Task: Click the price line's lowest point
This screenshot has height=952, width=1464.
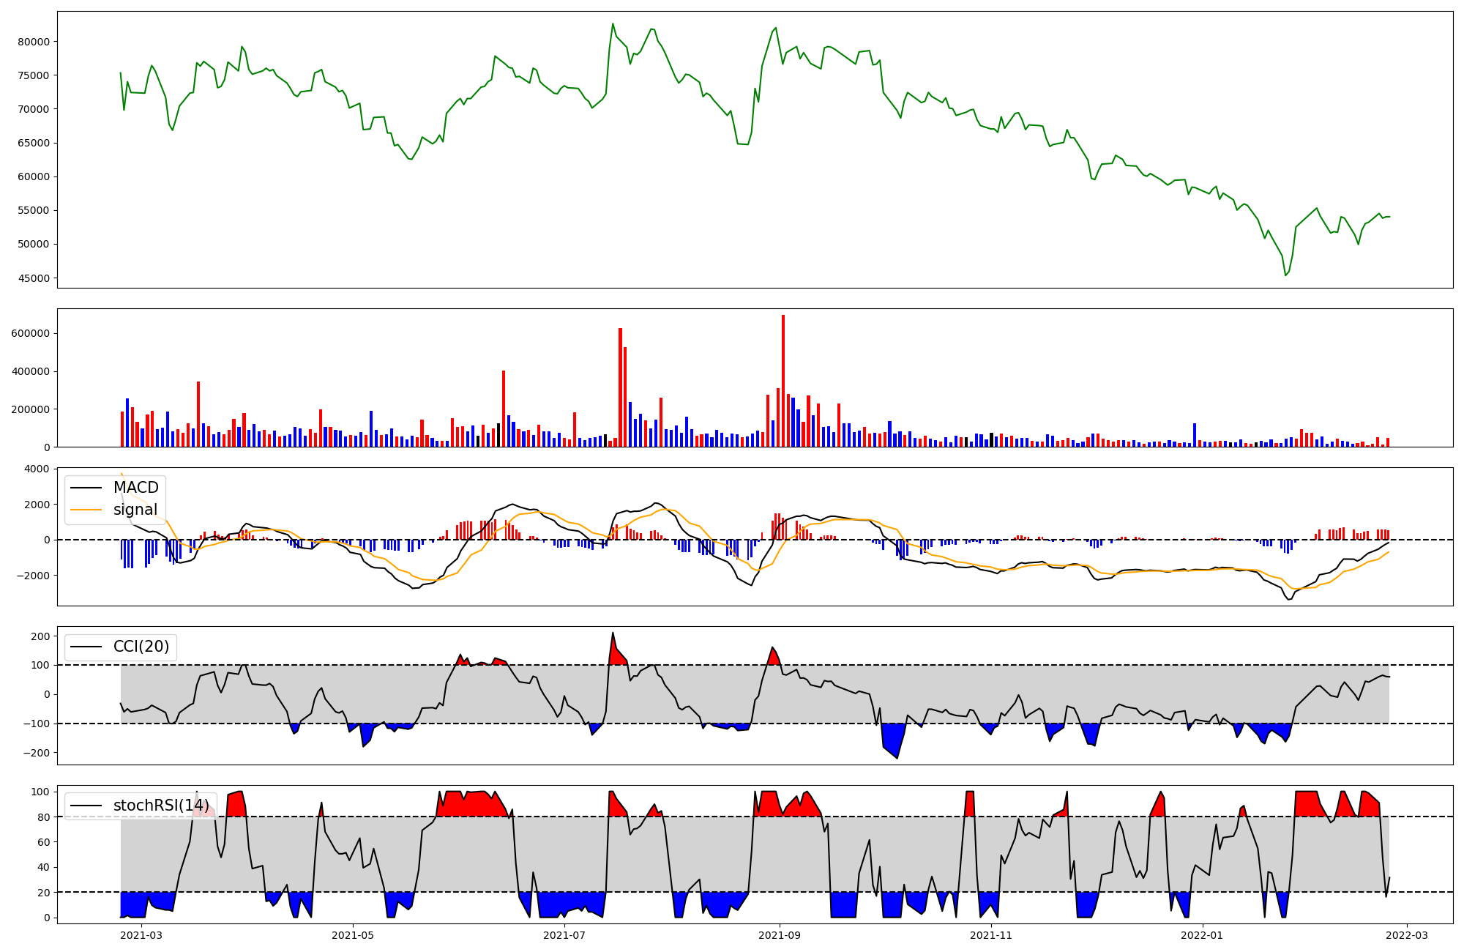Action: 1285,275
